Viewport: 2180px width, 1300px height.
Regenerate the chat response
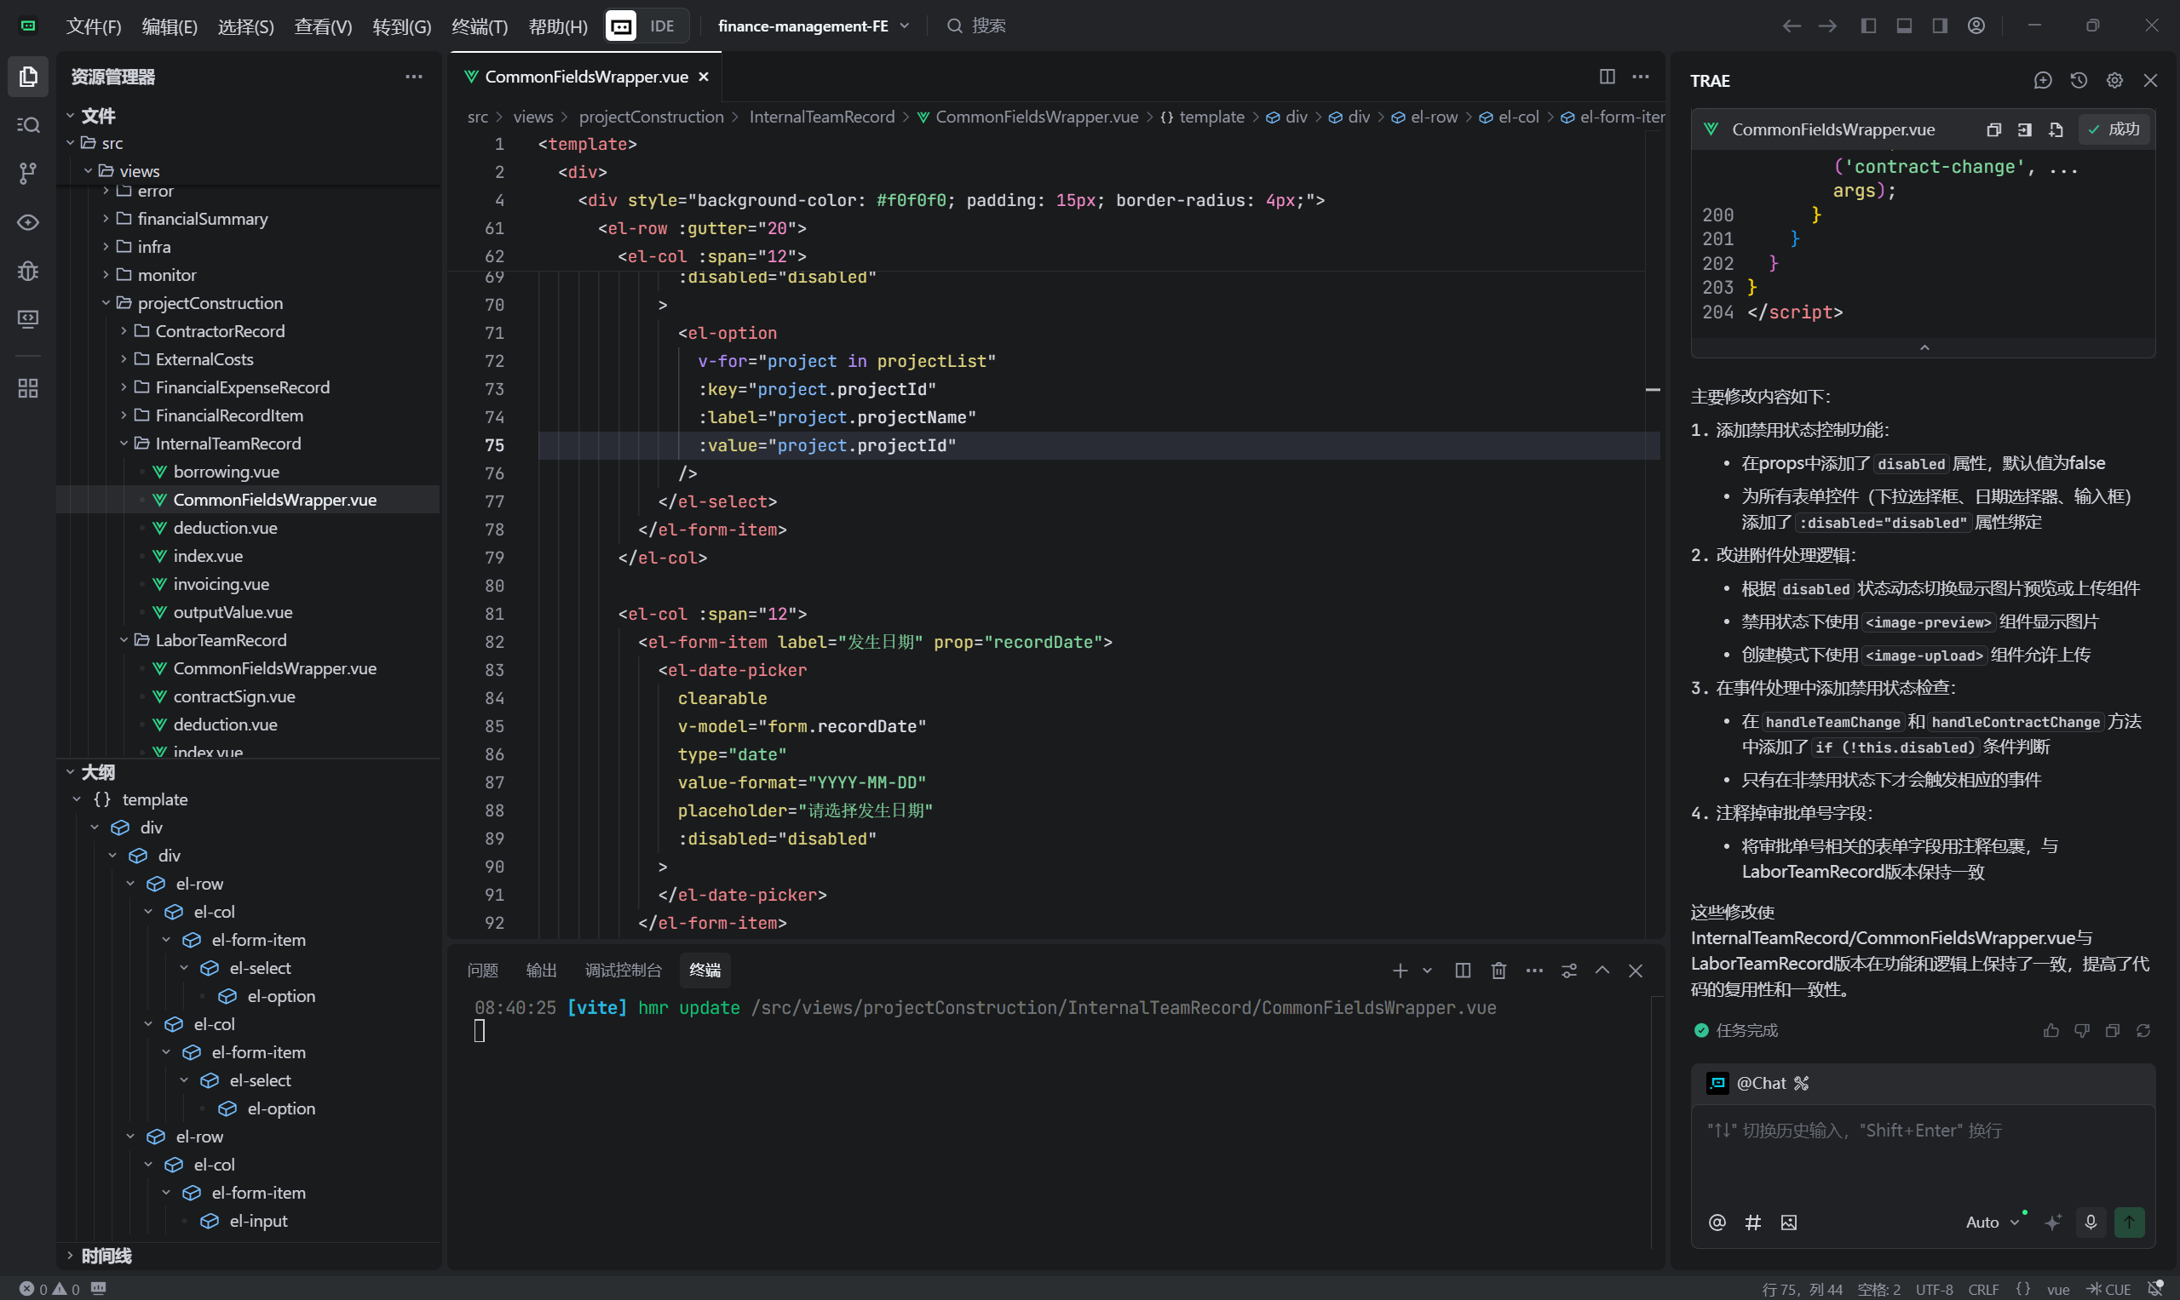tap(2143, 1030)
